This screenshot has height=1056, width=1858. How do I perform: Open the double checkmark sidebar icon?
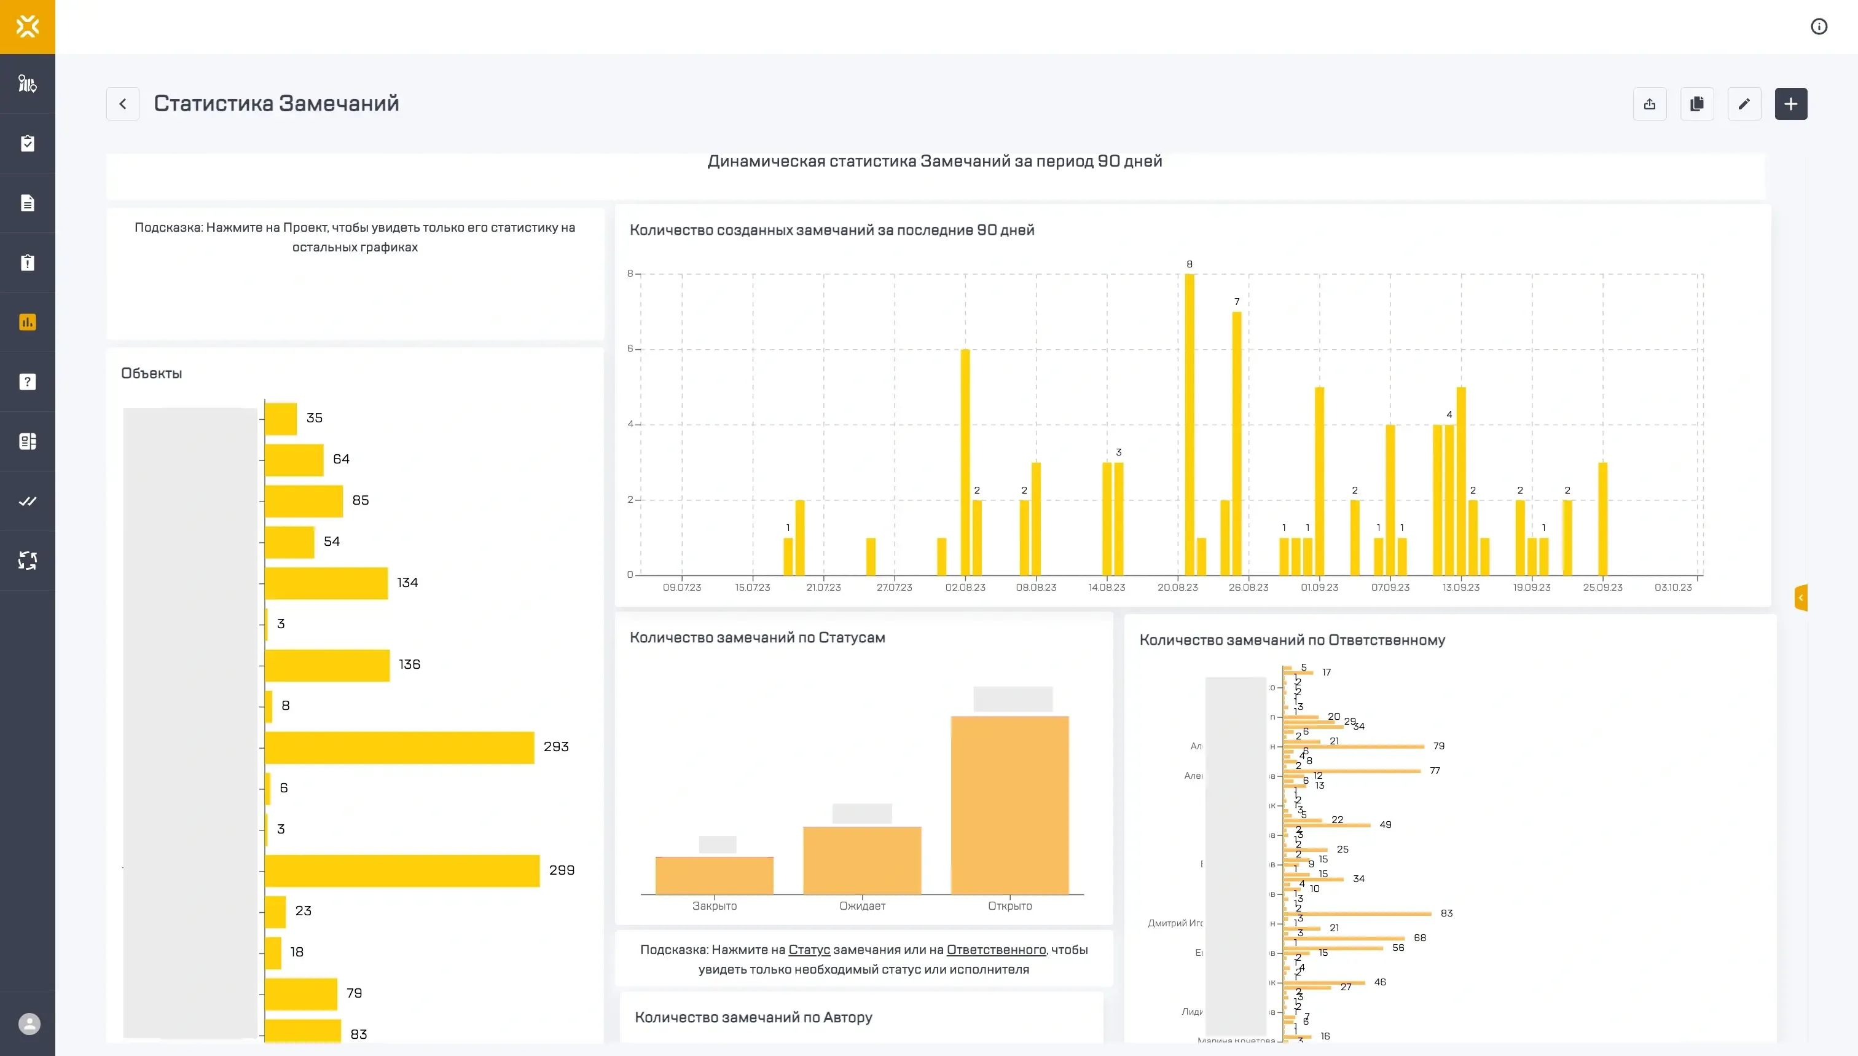(x=28, y=501)
